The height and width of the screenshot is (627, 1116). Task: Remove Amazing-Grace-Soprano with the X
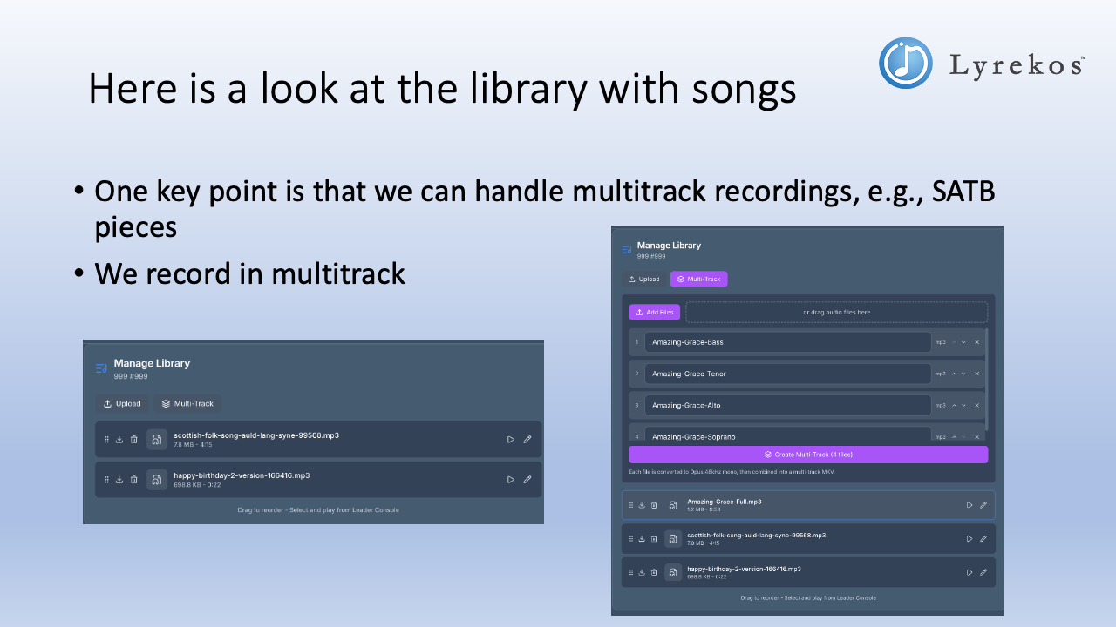(977, 437)
